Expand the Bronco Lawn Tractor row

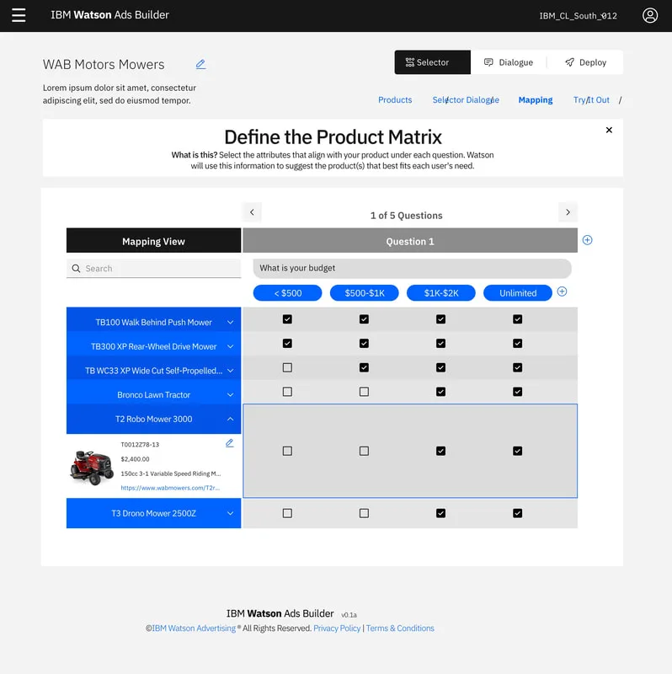click(230, 395)
